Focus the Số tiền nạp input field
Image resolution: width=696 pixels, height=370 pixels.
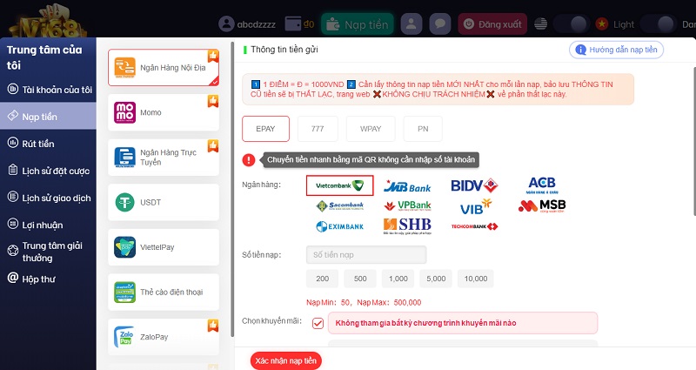click(366, 255)
